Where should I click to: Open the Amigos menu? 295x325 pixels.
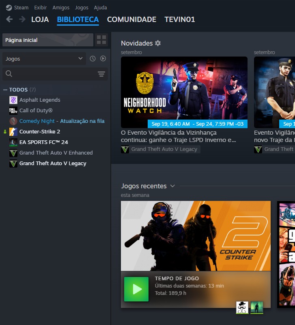click(x=61, y=8)
